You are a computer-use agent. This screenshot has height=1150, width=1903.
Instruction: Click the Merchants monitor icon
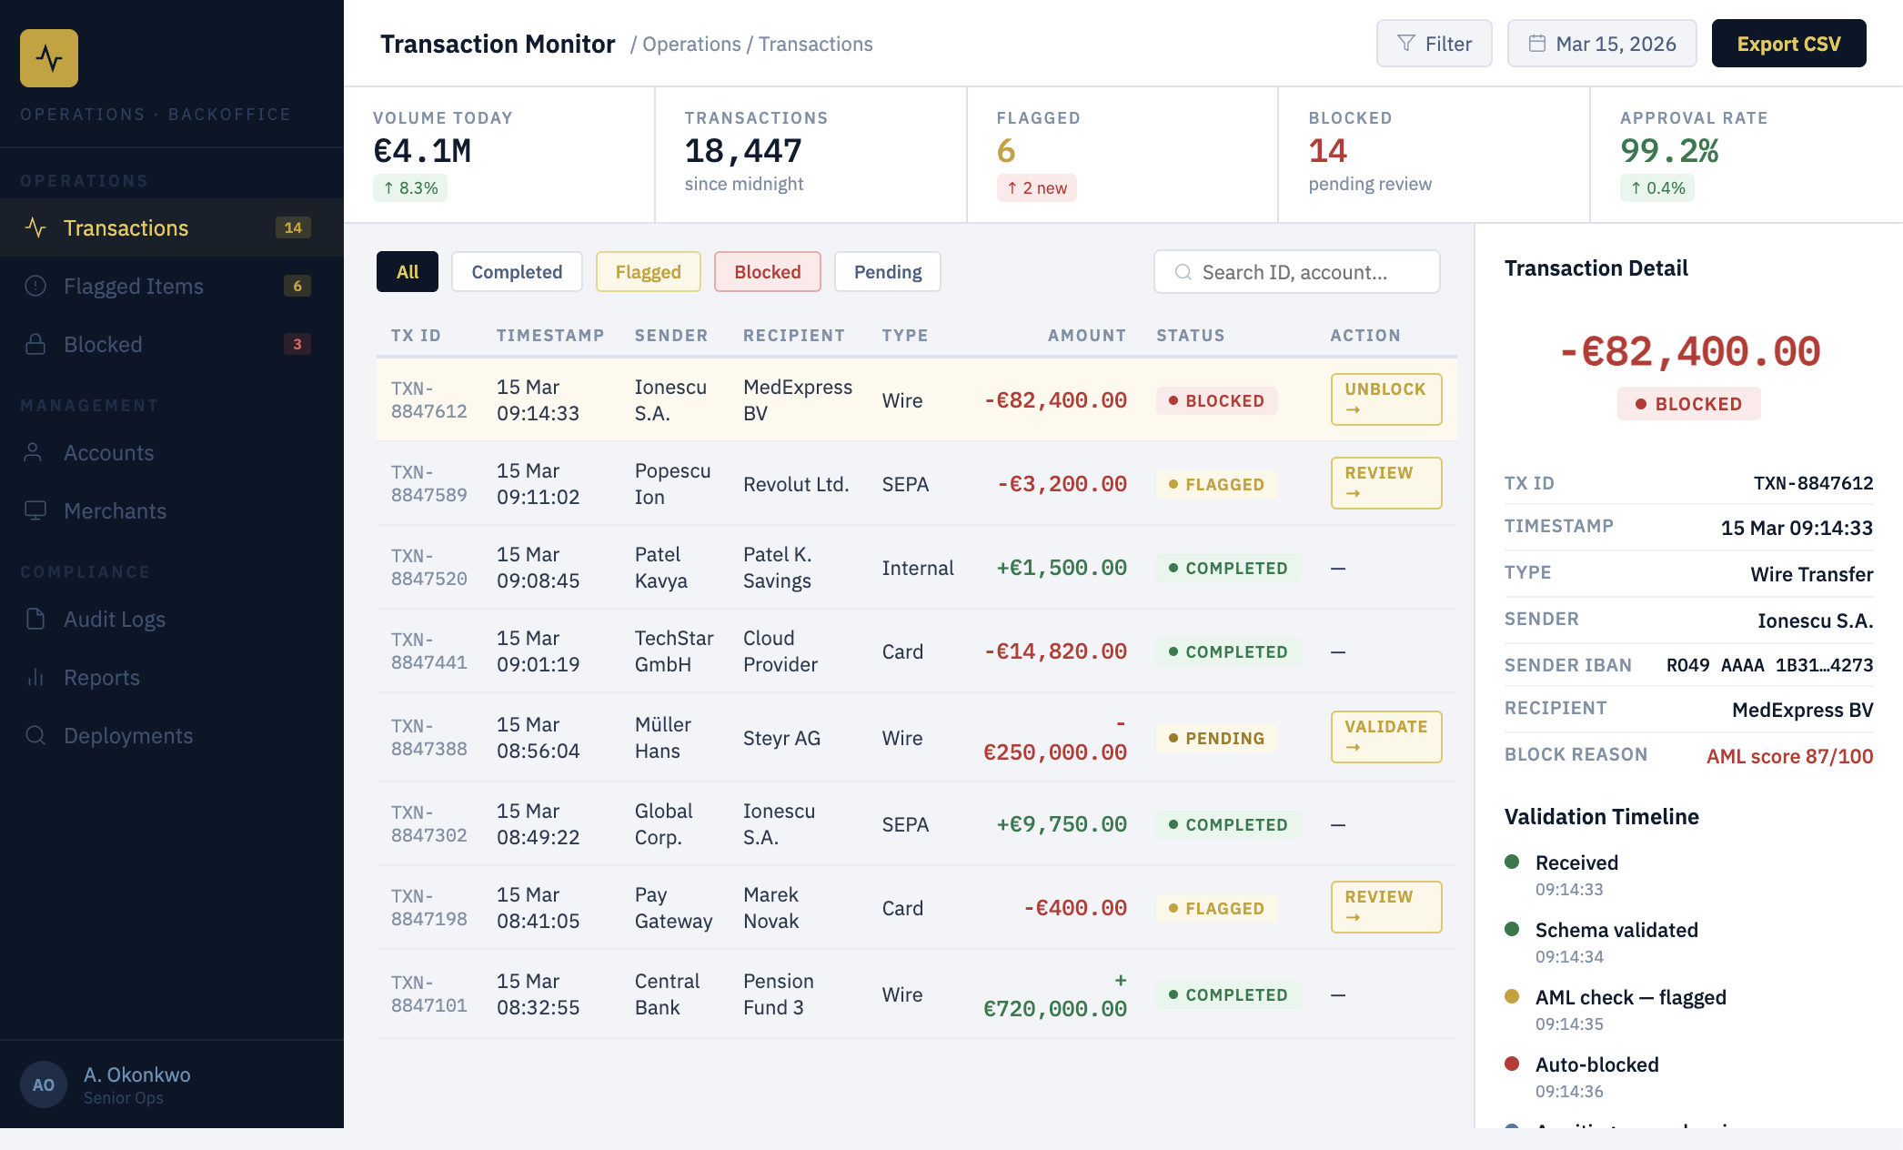(35, 510)
